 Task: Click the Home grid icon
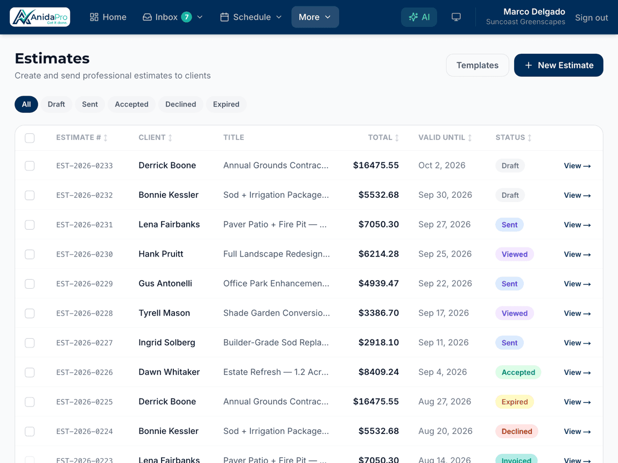coord(94,17)
